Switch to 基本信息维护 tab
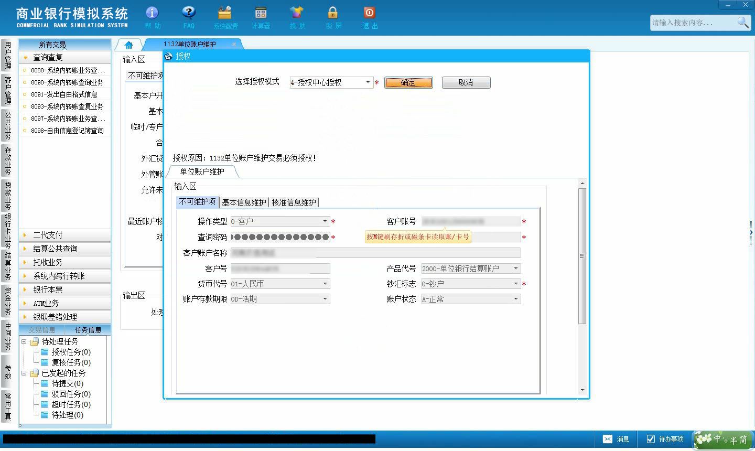Image resolution: width=755 pixels, height=451 pixels. pos(244,202)
